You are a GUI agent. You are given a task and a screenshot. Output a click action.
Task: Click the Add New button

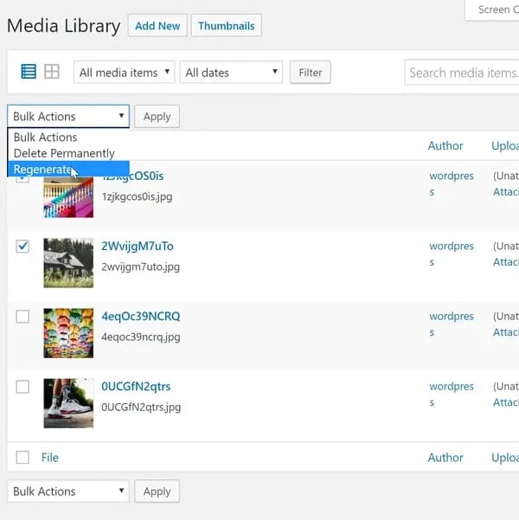point(157,26)
